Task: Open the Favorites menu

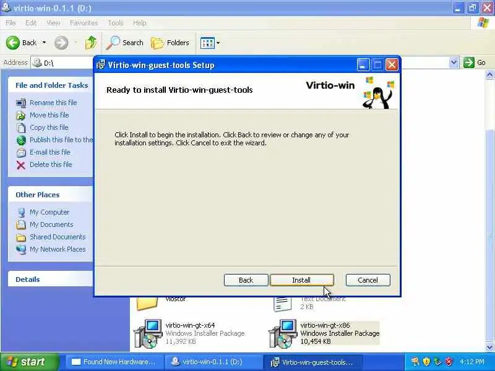Action: tap(84, 23)
